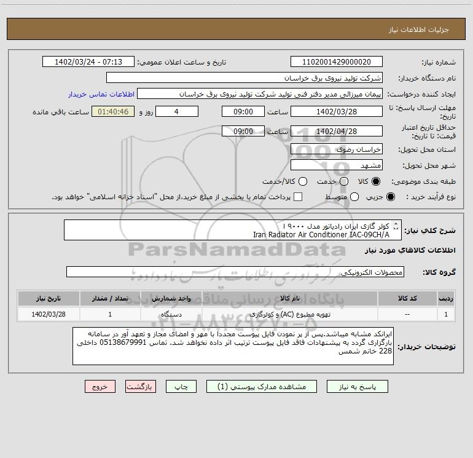
Task: Select the کالا radio button
Action: pos(376,181)
